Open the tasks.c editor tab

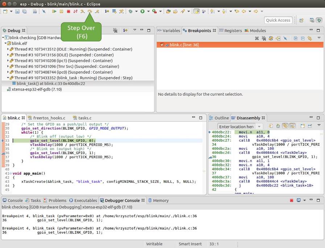(85, 118)
